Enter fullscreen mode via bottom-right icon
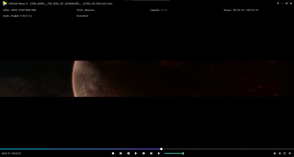Screen dimensions: 294x157 pos(285,153)
